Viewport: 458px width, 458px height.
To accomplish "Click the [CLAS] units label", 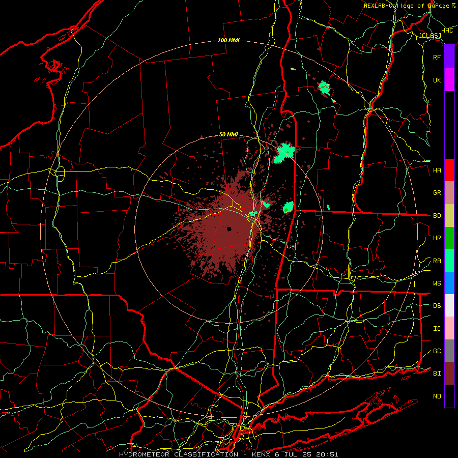I will (430, 36).
